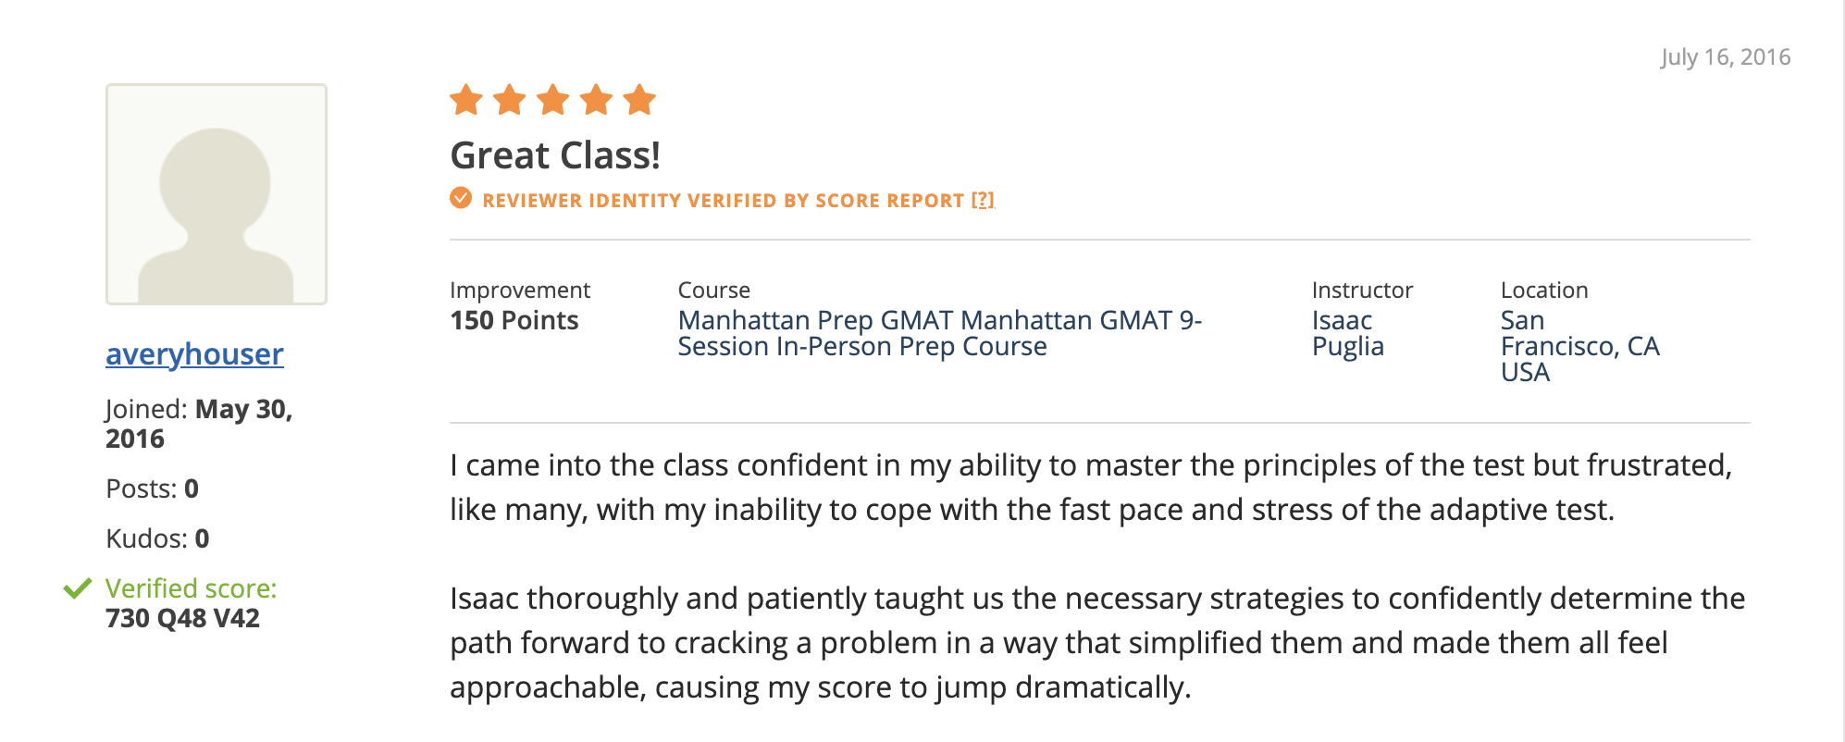Click the 730 Q48 V42 score text
The width and height of the screenshot is (1845, 742).
click(182, 618)
